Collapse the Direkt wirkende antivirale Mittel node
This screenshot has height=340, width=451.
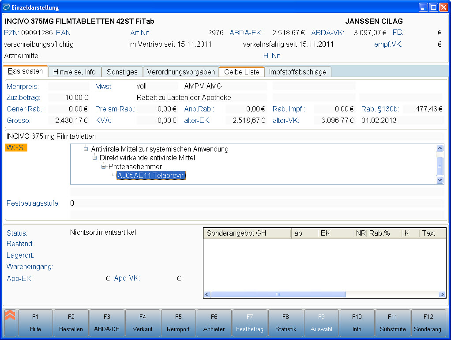point(94,158)
